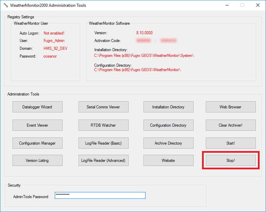Select the domain value HMS_92_DEV
The height and width of the screenshot is (212, 266).
(56, 48)
